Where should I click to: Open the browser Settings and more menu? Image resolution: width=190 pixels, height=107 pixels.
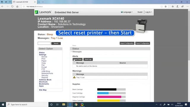(187, 7)
